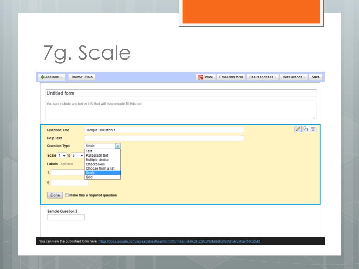Click the Untitled form title field
Viewport: 359px width, 269px height.
tap(181, 93)
